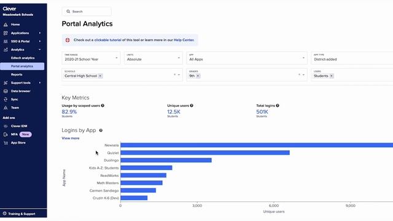The height and width of the screenshot is (221, 393).
Task: Click the Math Blasters bar
Action: pyautogui.click(x=141, y=183)
